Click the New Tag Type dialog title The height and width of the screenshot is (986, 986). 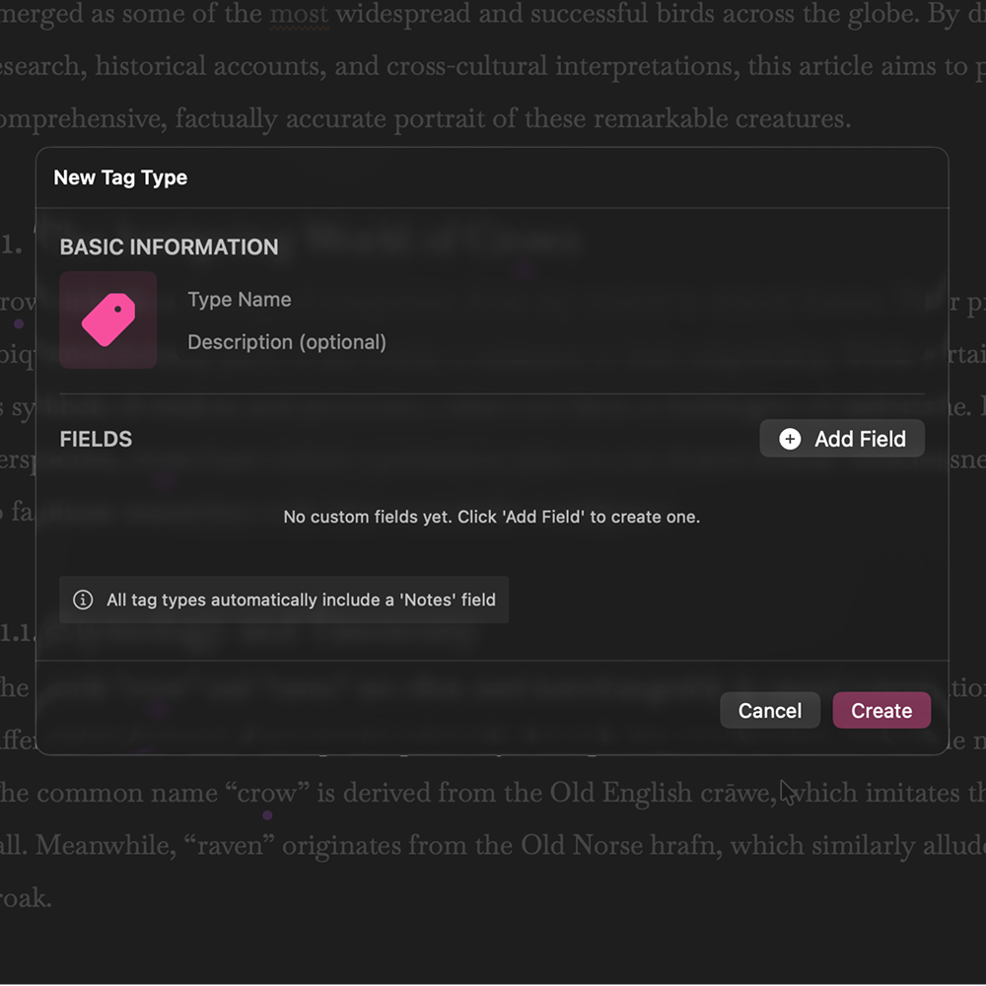120,177
